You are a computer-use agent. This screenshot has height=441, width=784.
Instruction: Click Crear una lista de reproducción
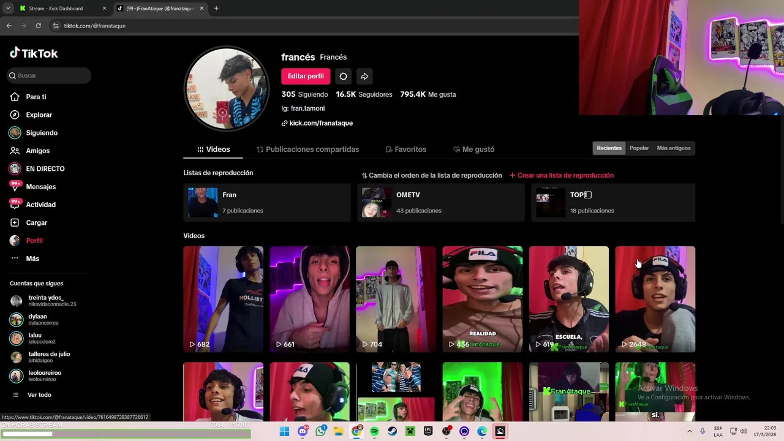coord(561,175)
